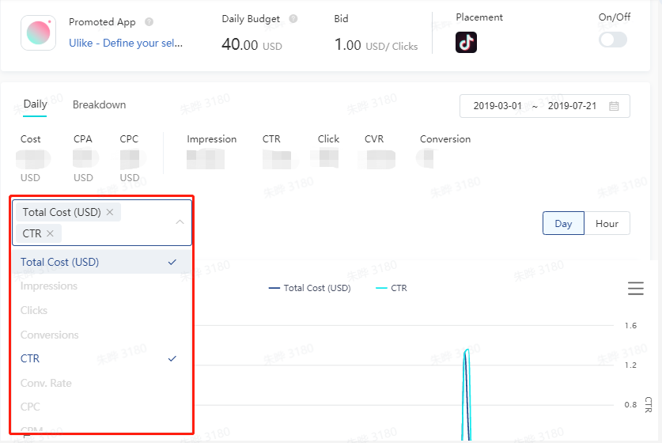Switch chart granularity to Hour
The width and height of the screenshot is (662, 443).
pyautogui.click(x=607, y=224)
